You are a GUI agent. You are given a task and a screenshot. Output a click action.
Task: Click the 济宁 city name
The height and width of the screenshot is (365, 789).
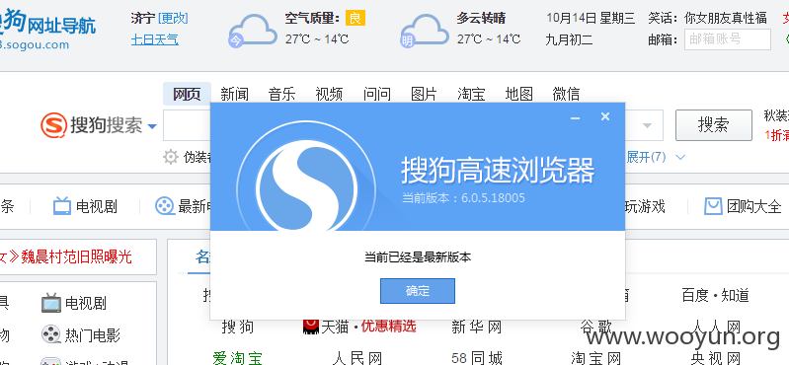click(x=143, y=19)
